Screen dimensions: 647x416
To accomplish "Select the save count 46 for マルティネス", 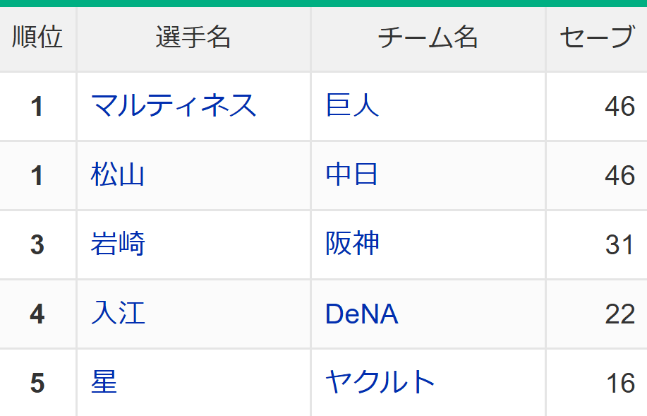I will [x=619, y=107].
